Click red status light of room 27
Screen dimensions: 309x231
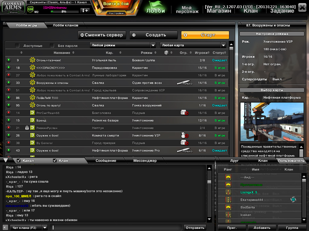(x=8, y=75)
